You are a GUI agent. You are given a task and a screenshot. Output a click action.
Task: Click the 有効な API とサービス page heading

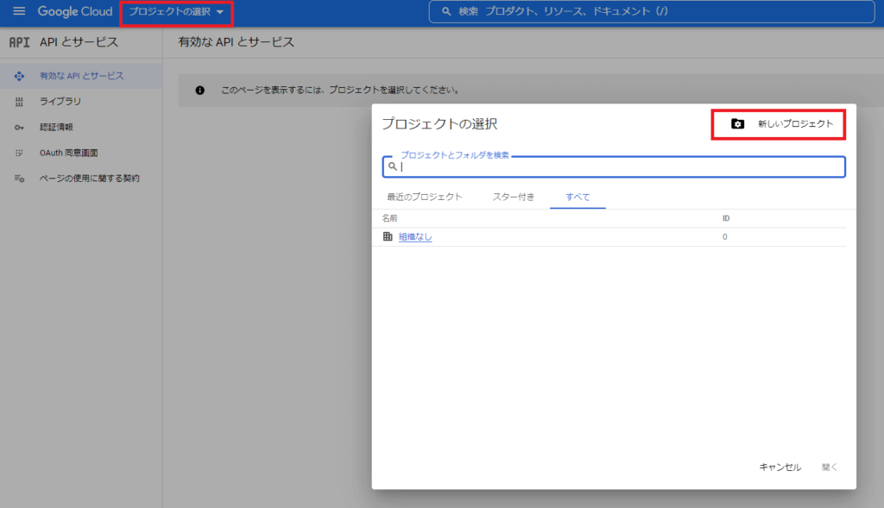point(237,42)
